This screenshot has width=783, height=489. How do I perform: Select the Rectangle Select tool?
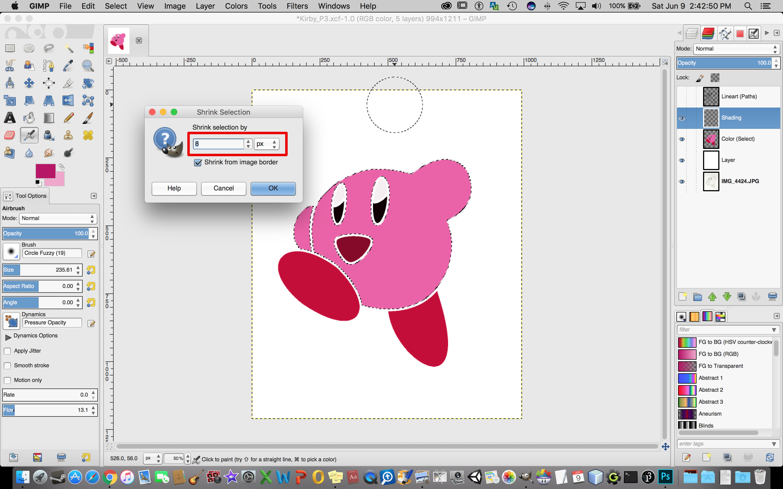10,48
